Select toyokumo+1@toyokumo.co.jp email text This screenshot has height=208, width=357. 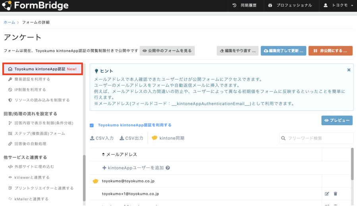coord(131,194)
